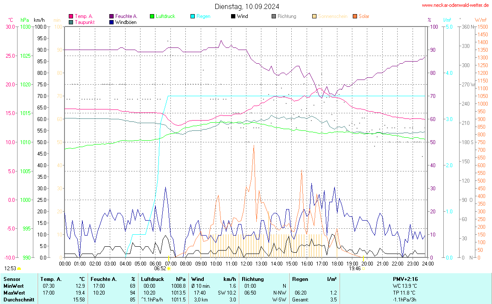492x304 pixels.
Task: Click the sunrise sun icon at 06:52
Action: click(x=169, y=269)
